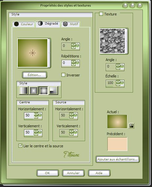
Task: Click the Édition... button
Action: click(x=34, y=75)
